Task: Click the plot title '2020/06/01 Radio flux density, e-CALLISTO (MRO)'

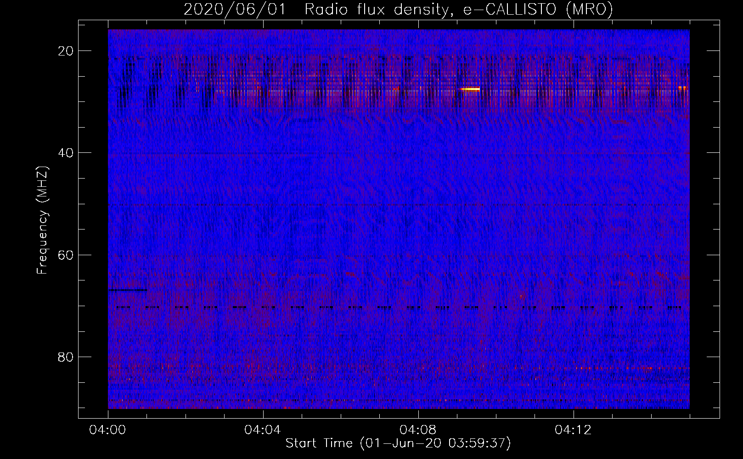Action: click(x=398, y=9)
